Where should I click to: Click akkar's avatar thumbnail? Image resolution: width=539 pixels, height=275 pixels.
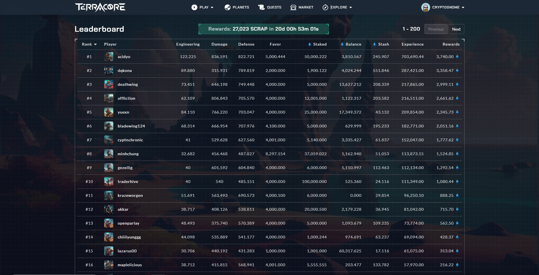(x=109, y=209)
